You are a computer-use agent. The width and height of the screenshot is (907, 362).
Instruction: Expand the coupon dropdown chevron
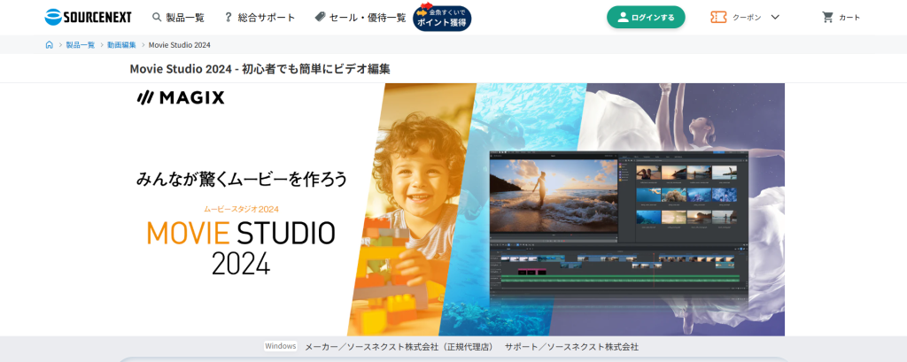[775, 18]
